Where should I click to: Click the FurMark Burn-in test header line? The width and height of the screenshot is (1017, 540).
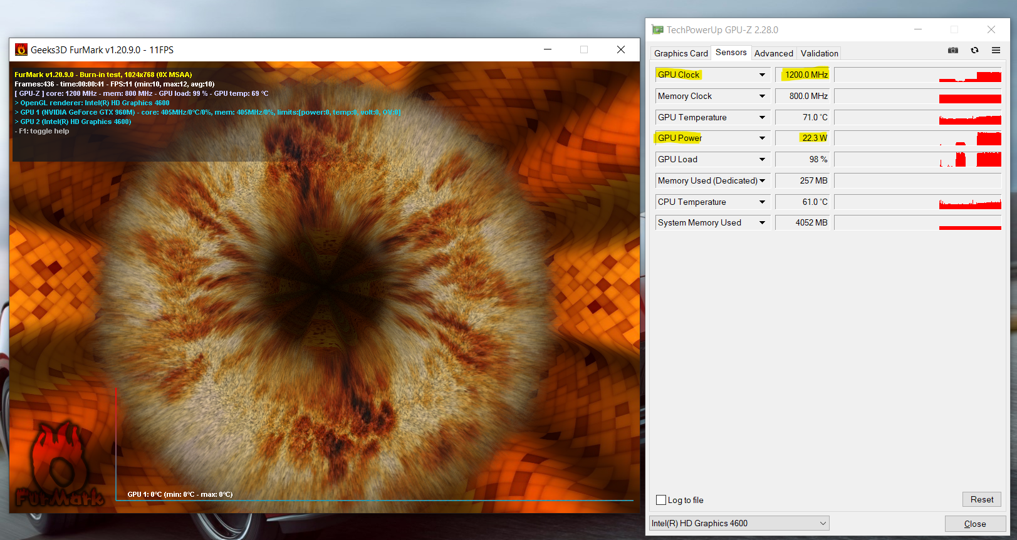[x=103, y=75]
